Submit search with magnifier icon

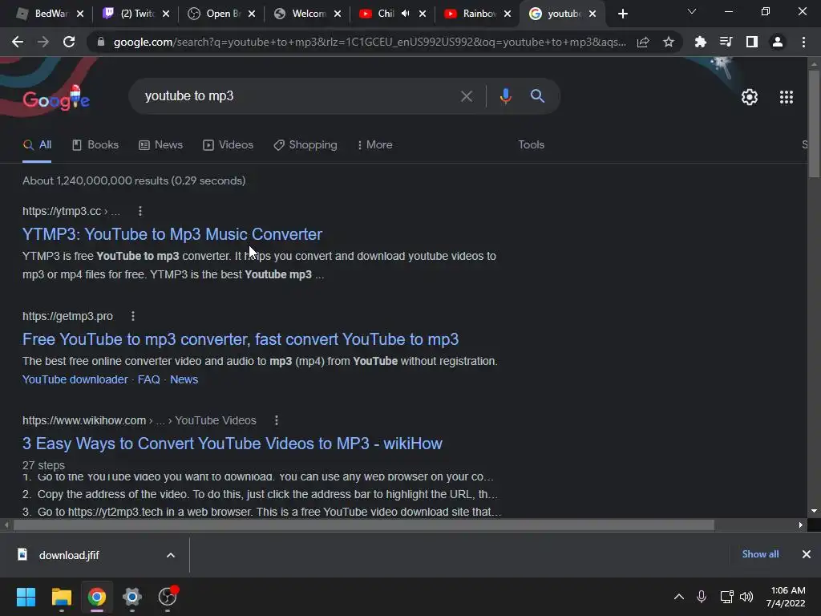(x=537, y=96)
